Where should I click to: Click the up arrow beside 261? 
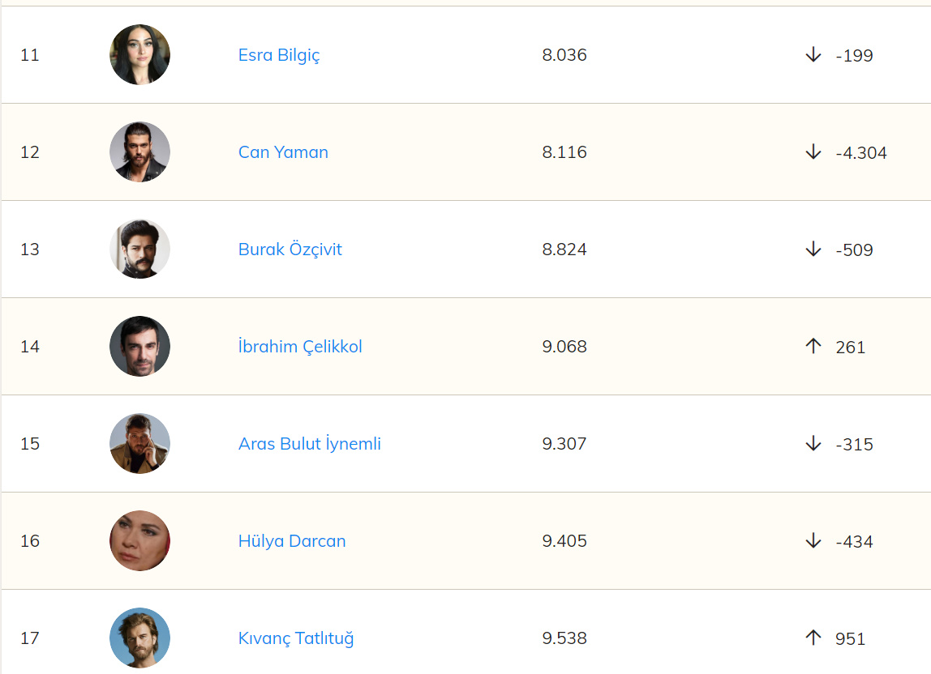pos(813,347)
